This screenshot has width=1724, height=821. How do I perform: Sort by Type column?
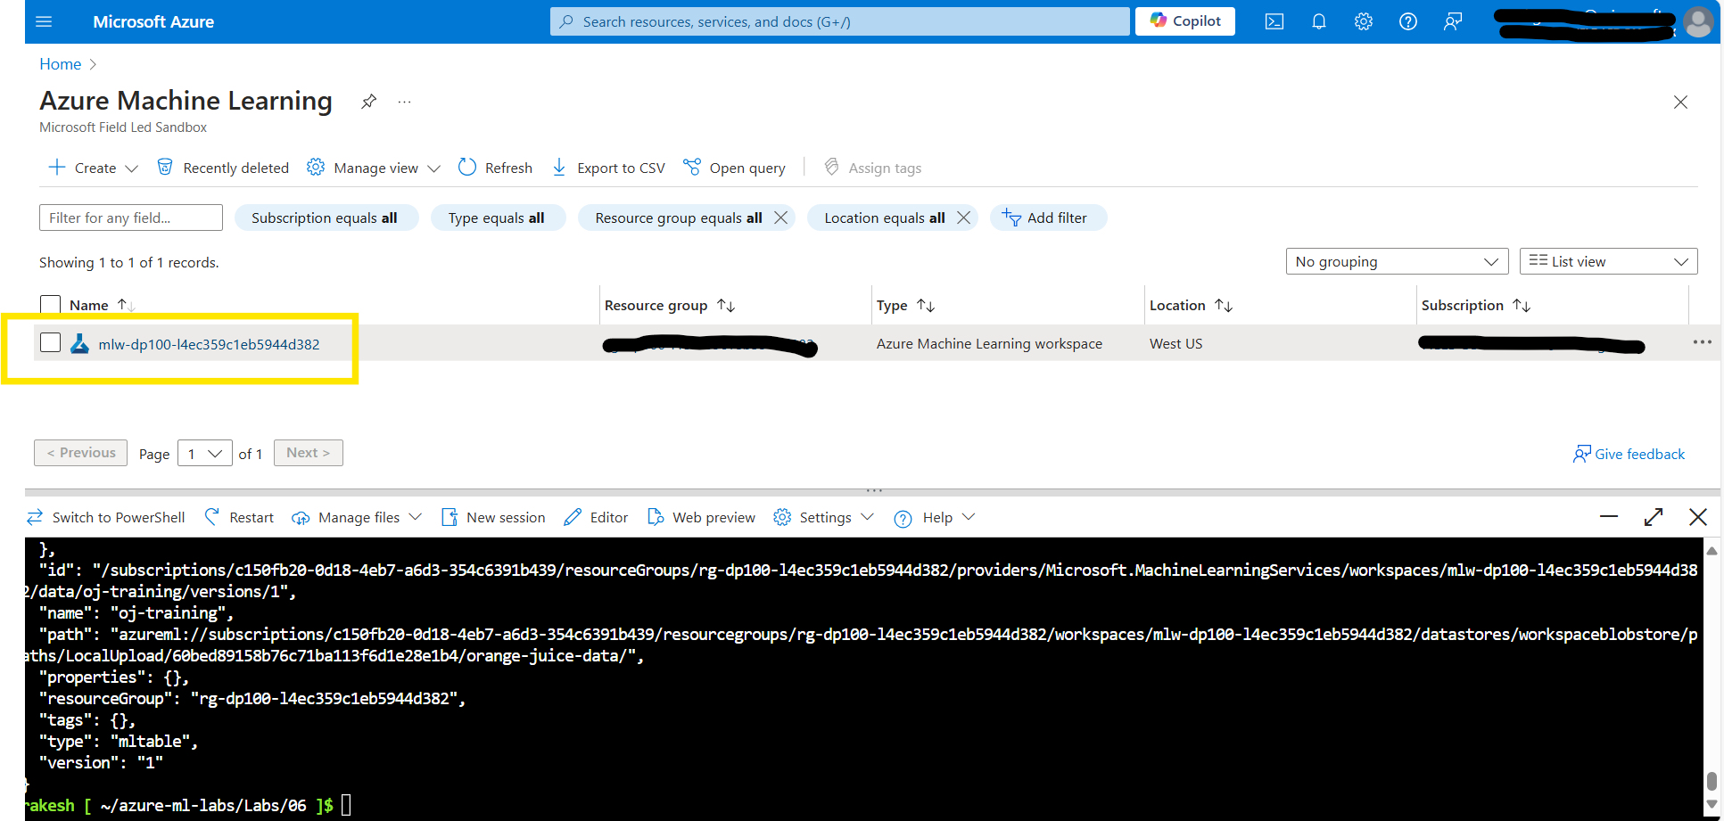[x=905, y=305]
